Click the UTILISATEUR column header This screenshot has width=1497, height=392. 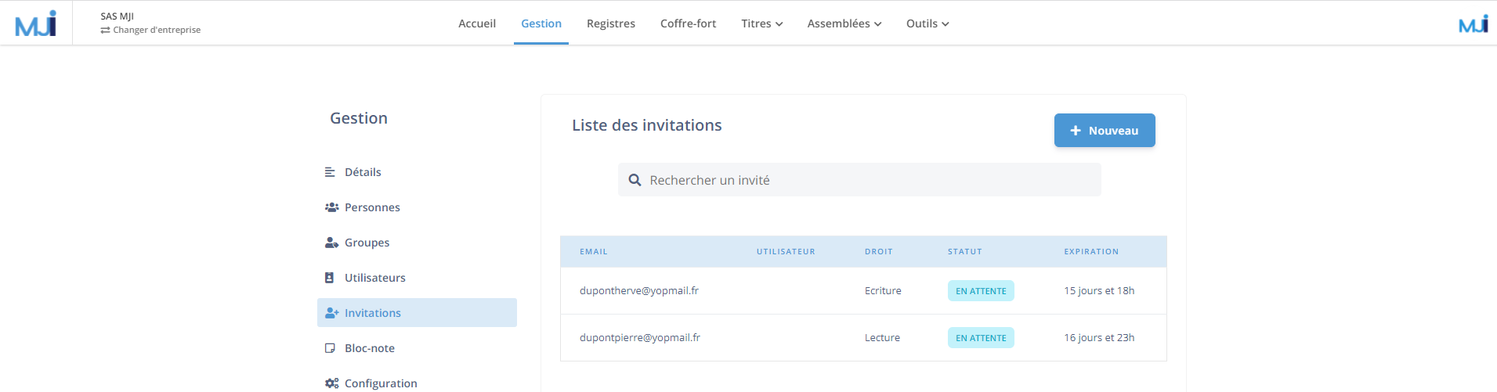click(786, 252)
